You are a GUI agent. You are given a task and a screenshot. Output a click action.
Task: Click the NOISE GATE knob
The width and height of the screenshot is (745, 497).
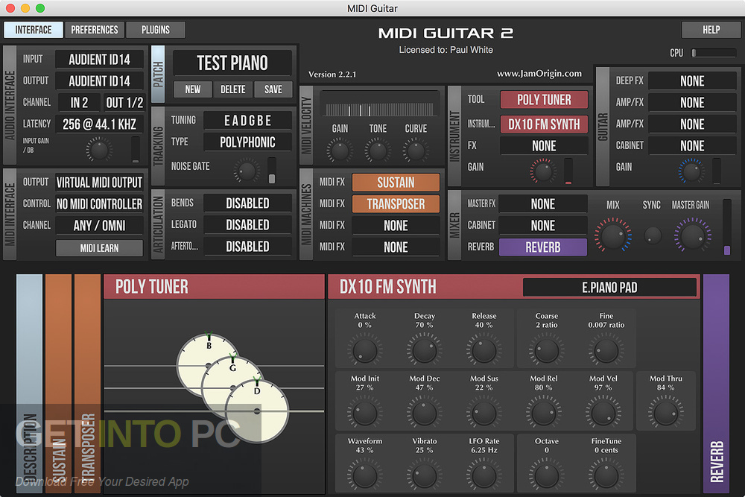247,171
